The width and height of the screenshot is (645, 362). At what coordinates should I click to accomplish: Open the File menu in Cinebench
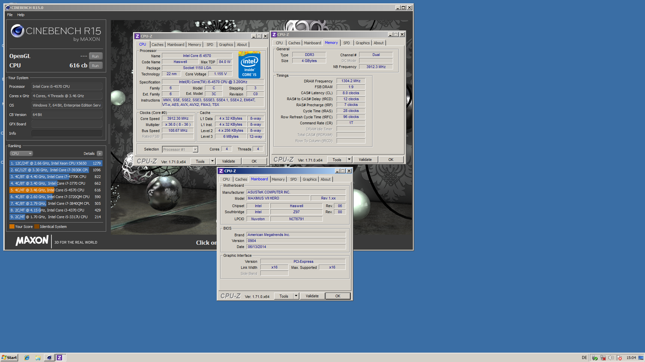(10, 15)
